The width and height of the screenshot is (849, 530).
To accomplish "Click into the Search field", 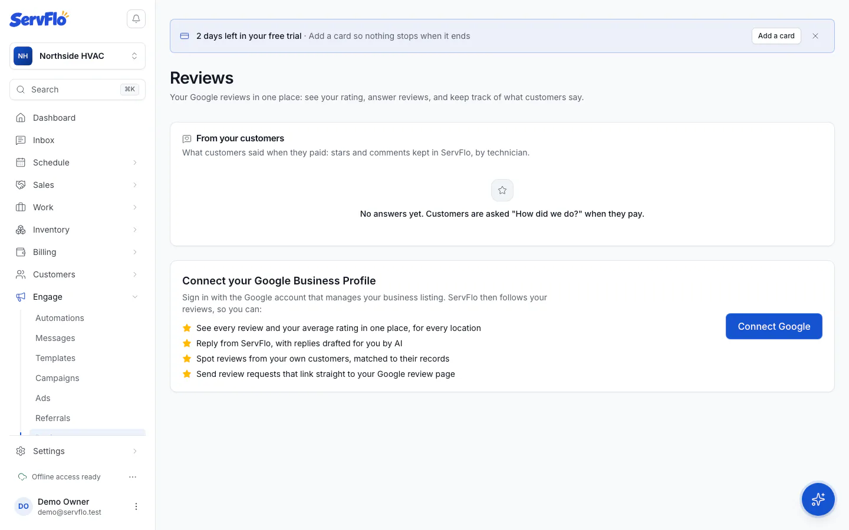I will pos(77,90).
